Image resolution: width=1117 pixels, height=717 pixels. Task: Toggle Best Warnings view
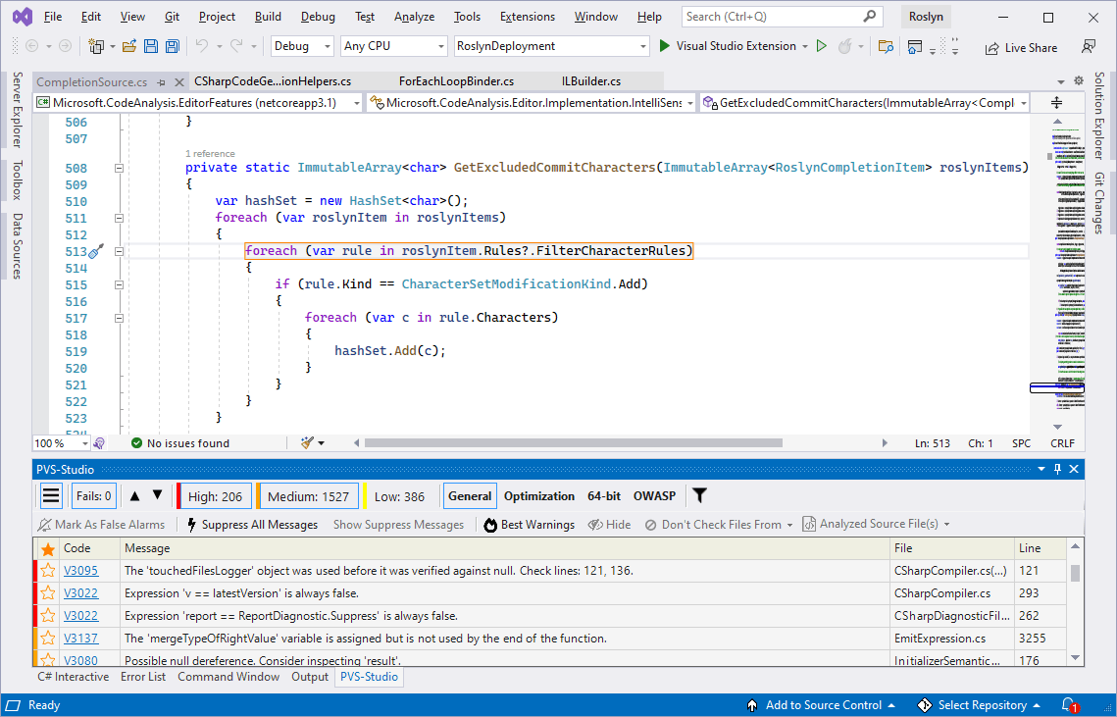(x=530, y=525)
